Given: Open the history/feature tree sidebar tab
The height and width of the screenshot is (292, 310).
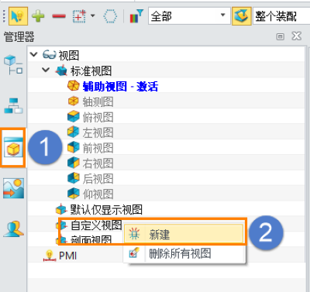Looking at the screenshot, I should point(13,64).
